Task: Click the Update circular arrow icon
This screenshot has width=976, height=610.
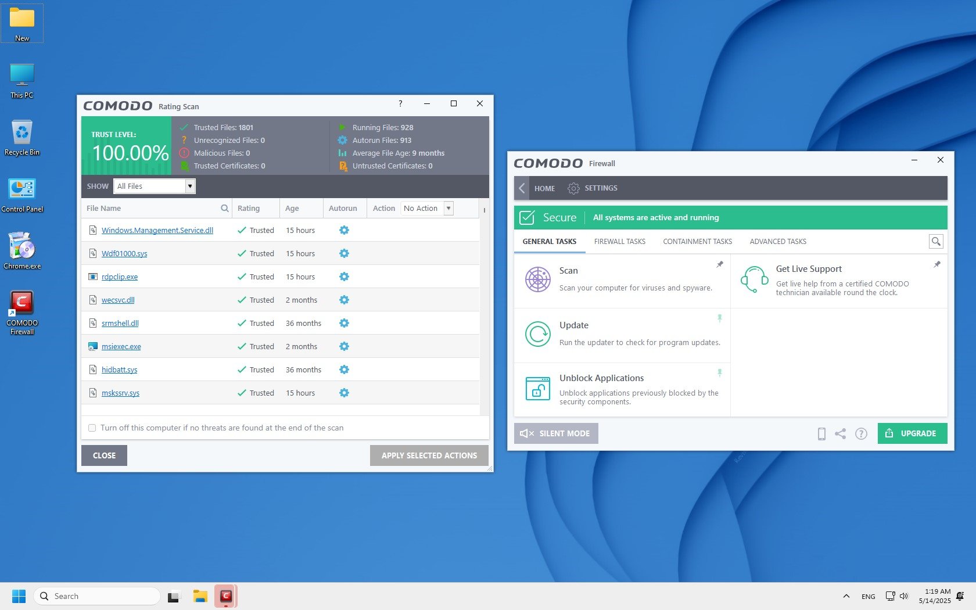Action: click(x=537, y=335)
